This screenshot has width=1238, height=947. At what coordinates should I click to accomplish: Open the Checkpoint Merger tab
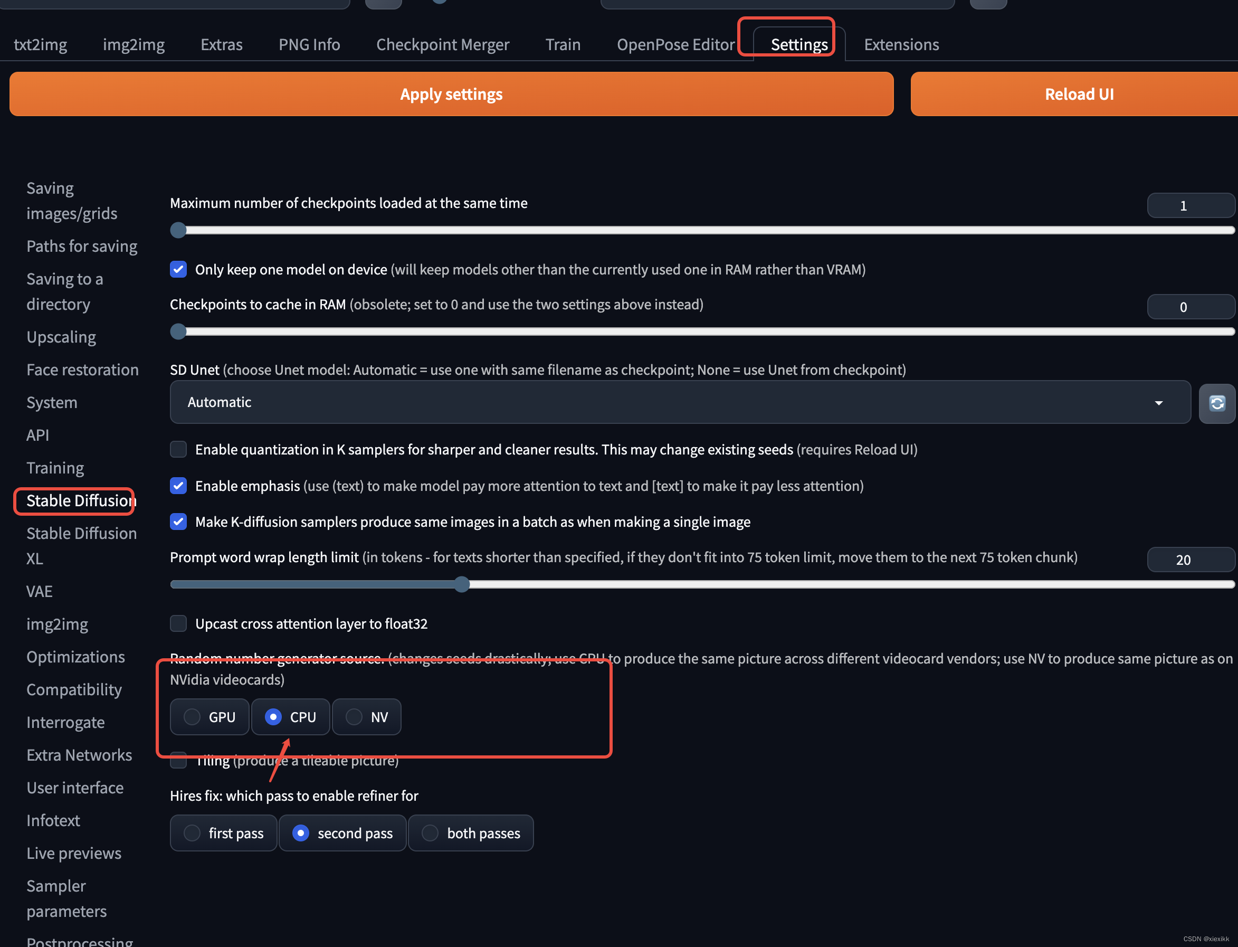coord(442,44)
